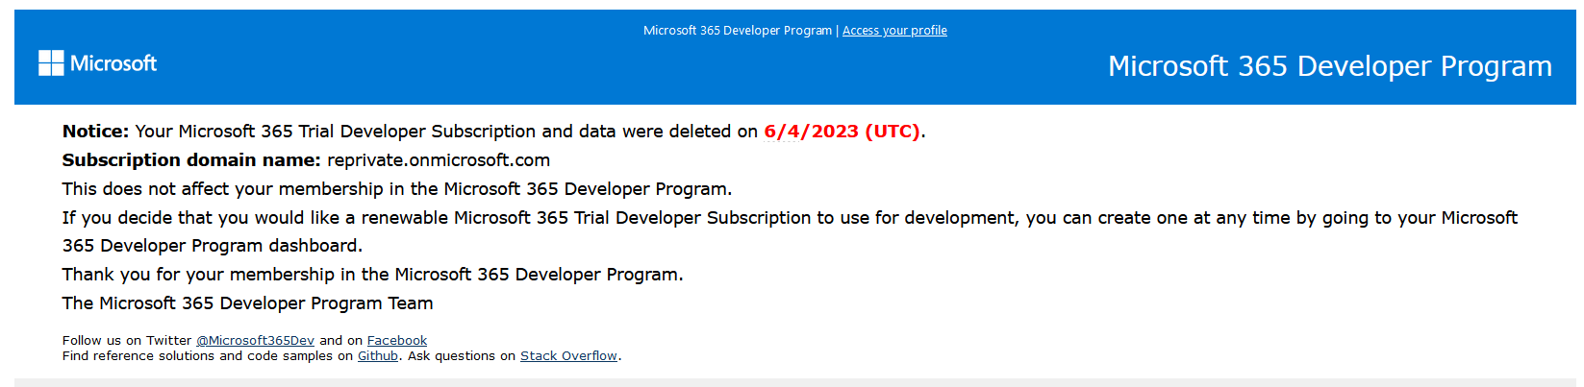Image resolution: width=1584 pixels, height=387 pixels.
Task: Click the paragraph starting 'If you decide'
Action: pos(790,231)
